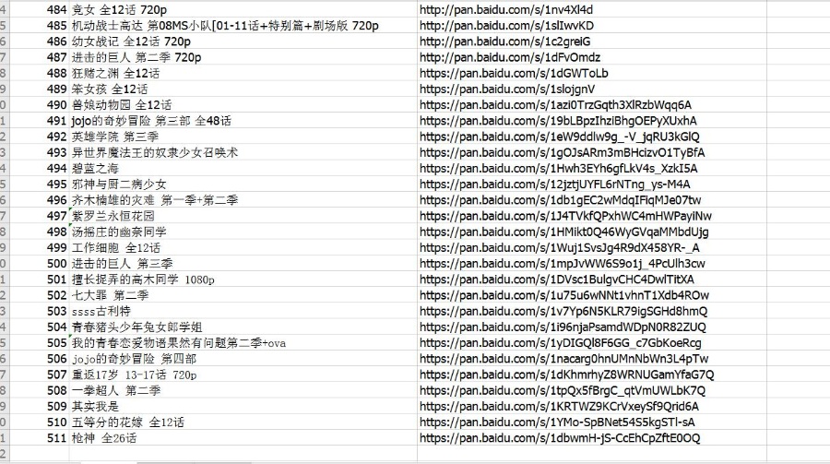Click URL ending 1gOJsARm3mBHcizvO1TyBfA

click(x=563, y=152)
